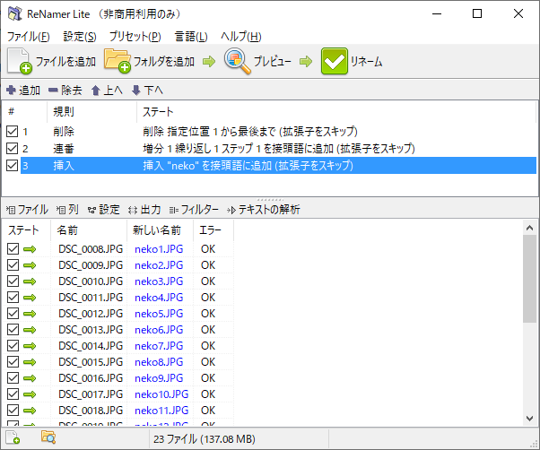Uncheck DSC_0011.JPG file checkbox
Image resolution: width=540 pixels, height=450 pixels.
coord(13,298)
